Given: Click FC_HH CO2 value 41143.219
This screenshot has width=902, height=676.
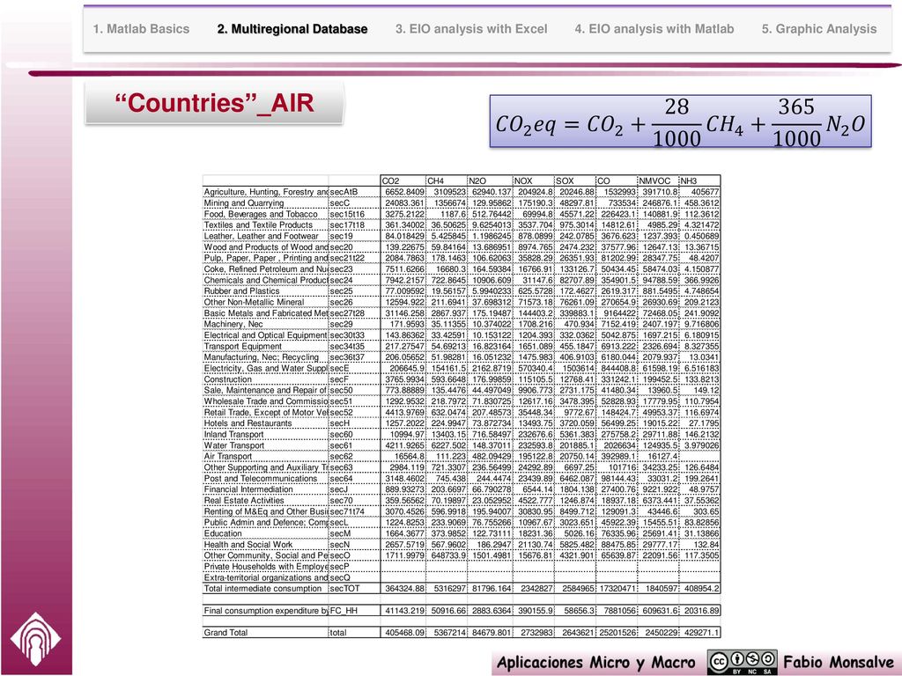Looking at the screenshot, I should [405, 611].
